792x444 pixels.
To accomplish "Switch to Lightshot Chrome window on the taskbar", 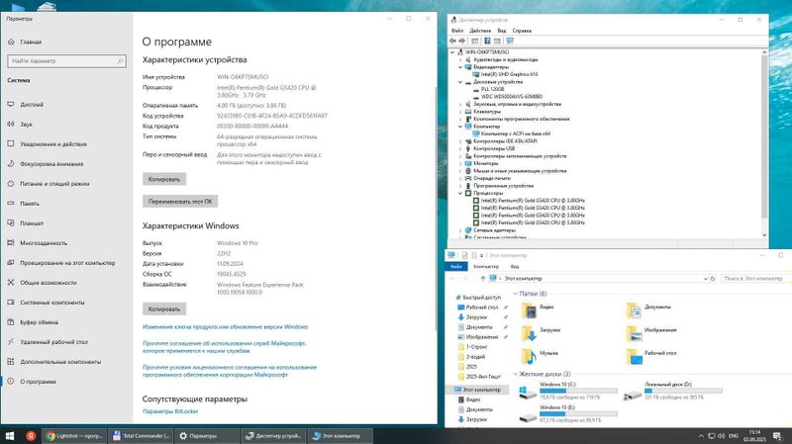I will tap(73, 436).
